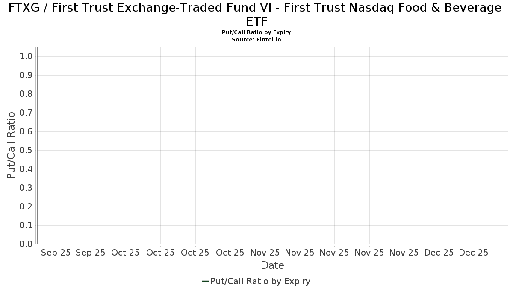
Task: Click the 1.0 y-axis tick label
Action: (26, 56)
